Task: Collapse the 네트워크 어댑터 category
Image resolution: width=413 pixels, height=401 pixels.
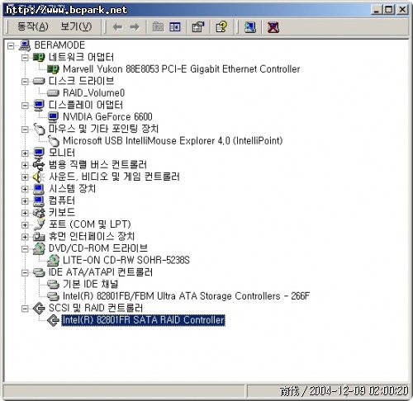Action: [25, 58]
